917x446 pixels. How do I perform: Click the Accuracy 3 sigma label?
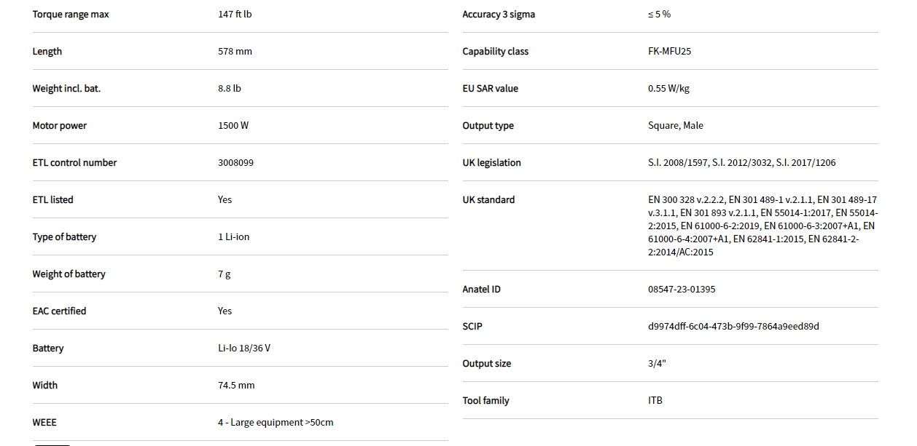[499, 15]
